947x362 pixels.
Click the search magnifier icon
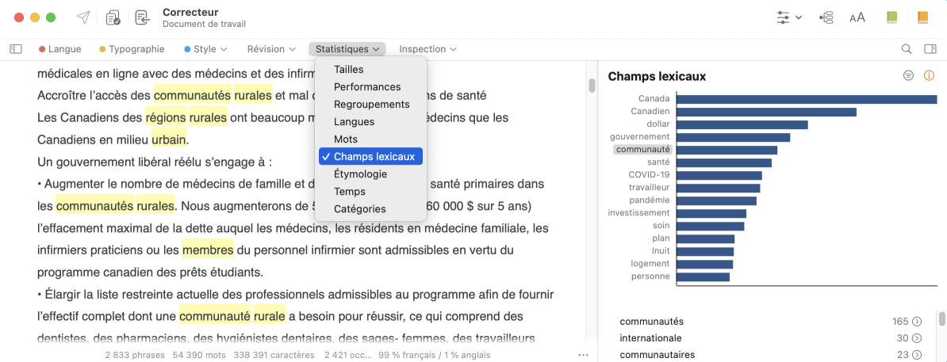907,49
